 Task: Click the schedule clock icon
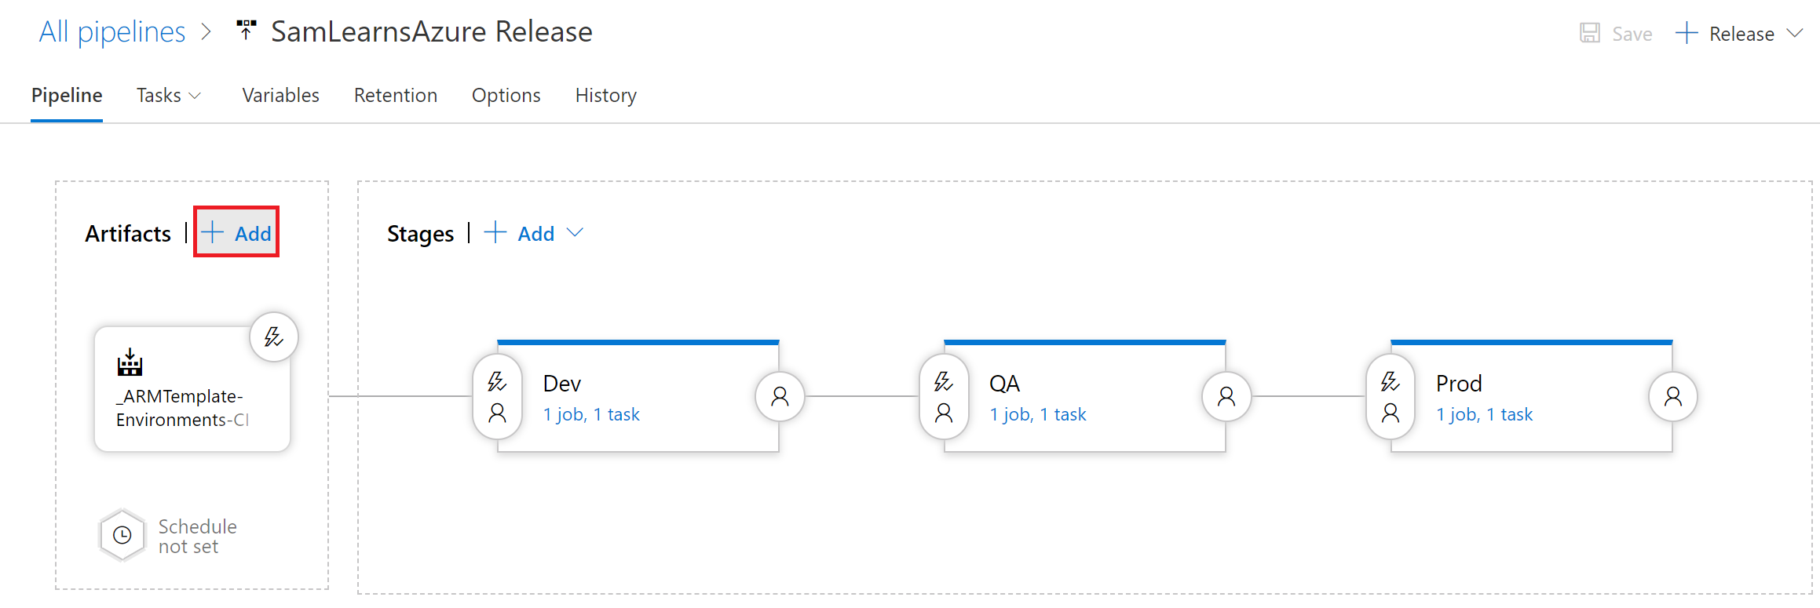[122, 536]
